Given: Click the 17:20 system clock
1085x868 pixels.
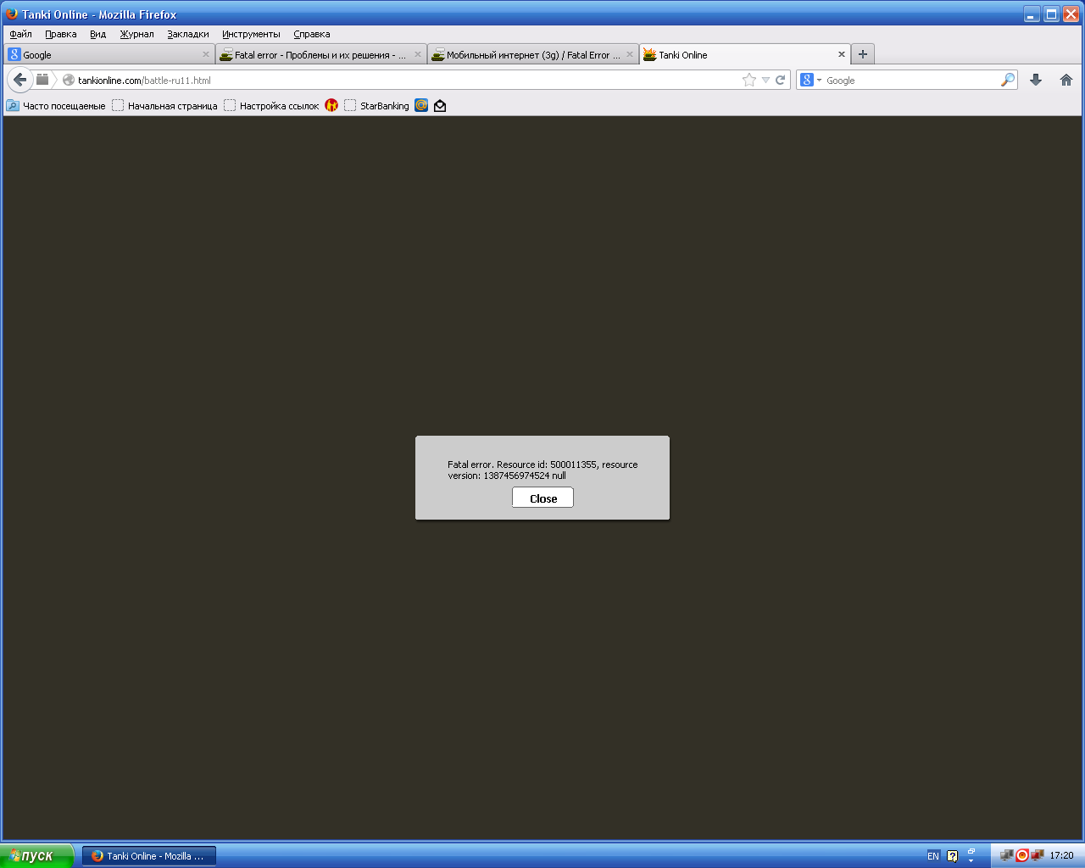Looking at the screenshot, I should click(1061, 856).
